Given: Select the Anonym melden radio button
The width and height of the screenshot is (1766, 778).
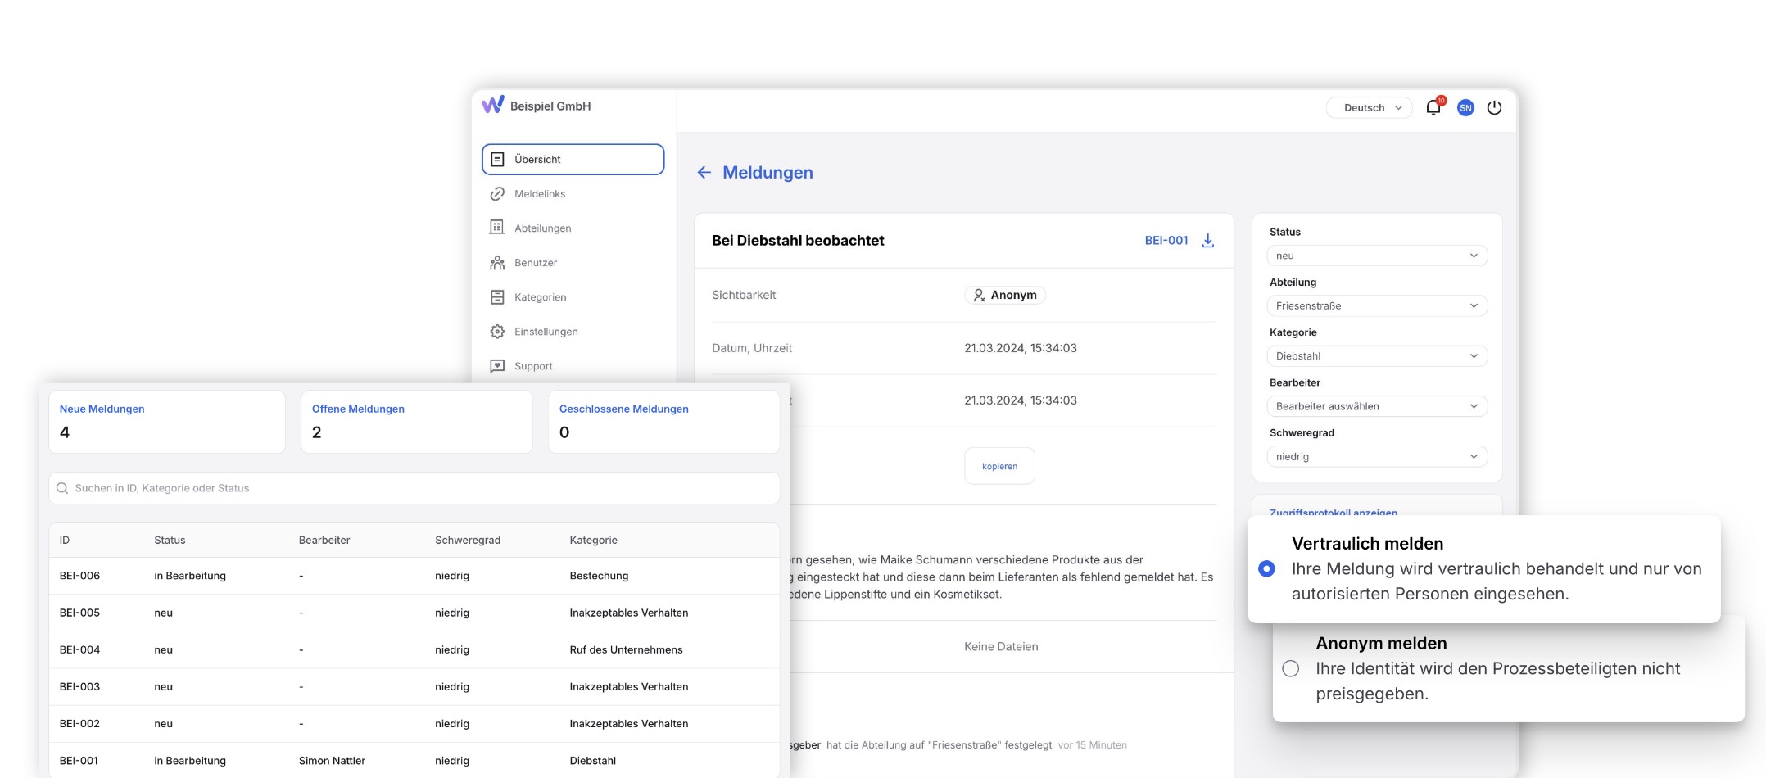Looking at the screenshot, I should point(1291,668).
